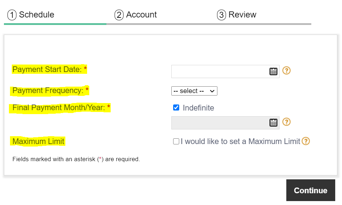Viewport: 342px width, 205px height.
Task: Click the Payment Start Date input field
Action: (220, 71)
